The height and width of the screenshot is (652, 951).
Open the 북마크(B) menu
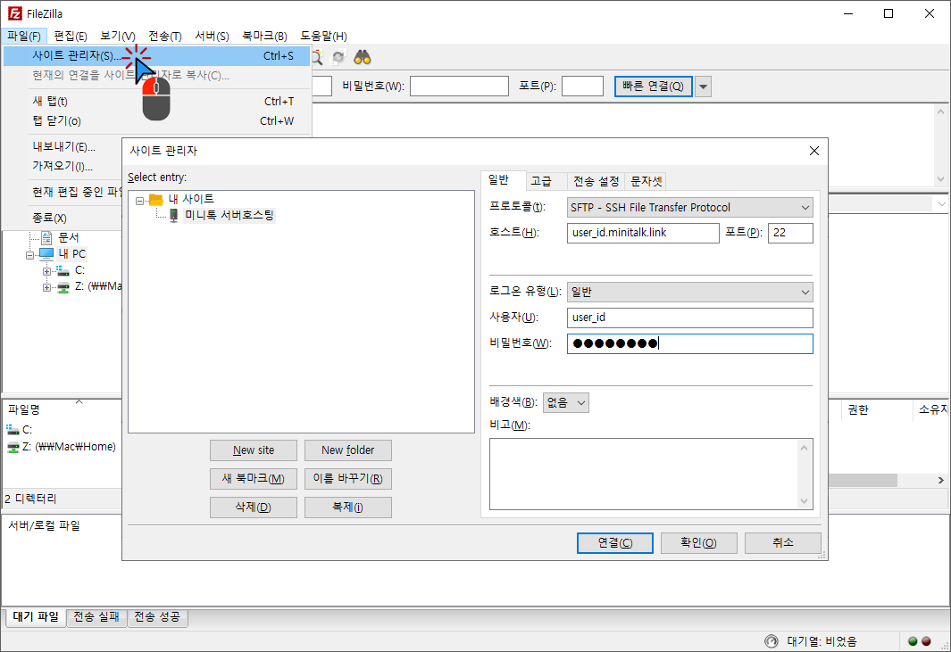[264, 36]
